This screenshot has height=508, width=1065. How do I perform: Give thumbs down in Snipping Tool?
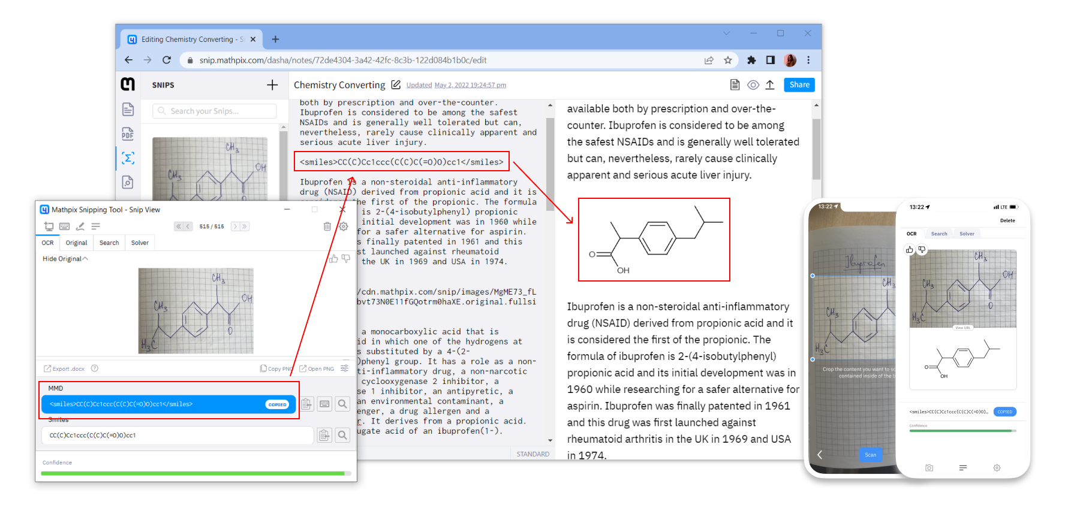click(x=346, y=258)
